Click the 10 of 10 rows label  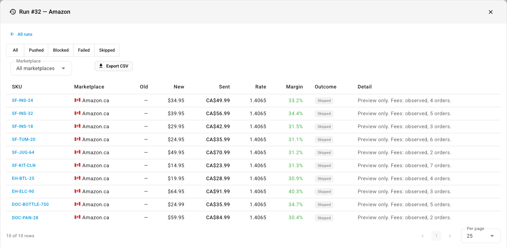pyautogui.click(x=20, y=236)
